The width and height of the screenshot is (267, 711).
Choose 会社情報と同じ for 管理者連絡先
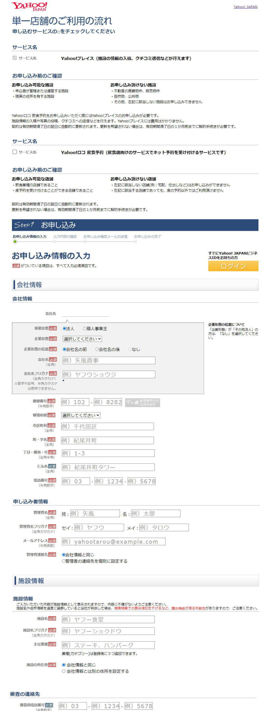point(64,555)
